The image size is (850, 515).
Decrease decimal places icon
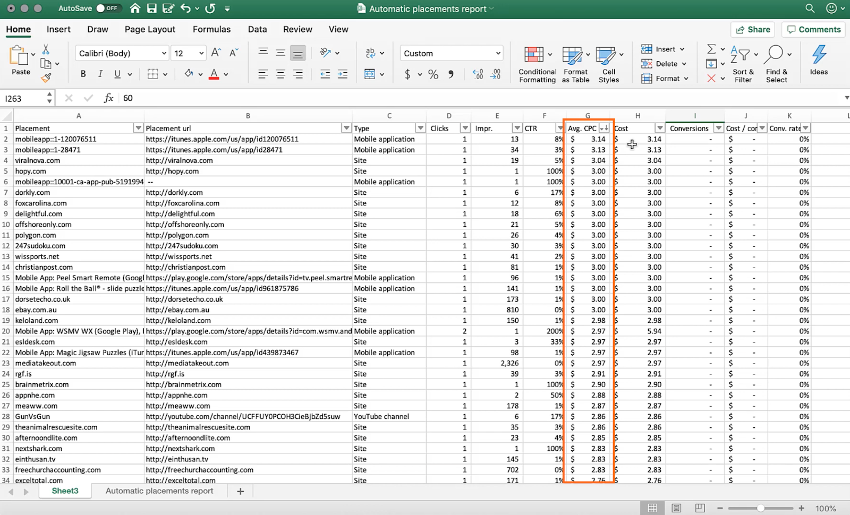[x=496, y=74]
